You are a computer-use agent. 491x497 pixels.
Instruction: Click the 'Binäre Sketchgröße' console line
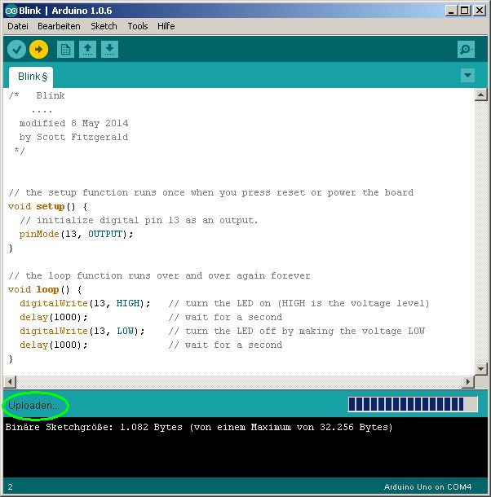click(199, 427)
